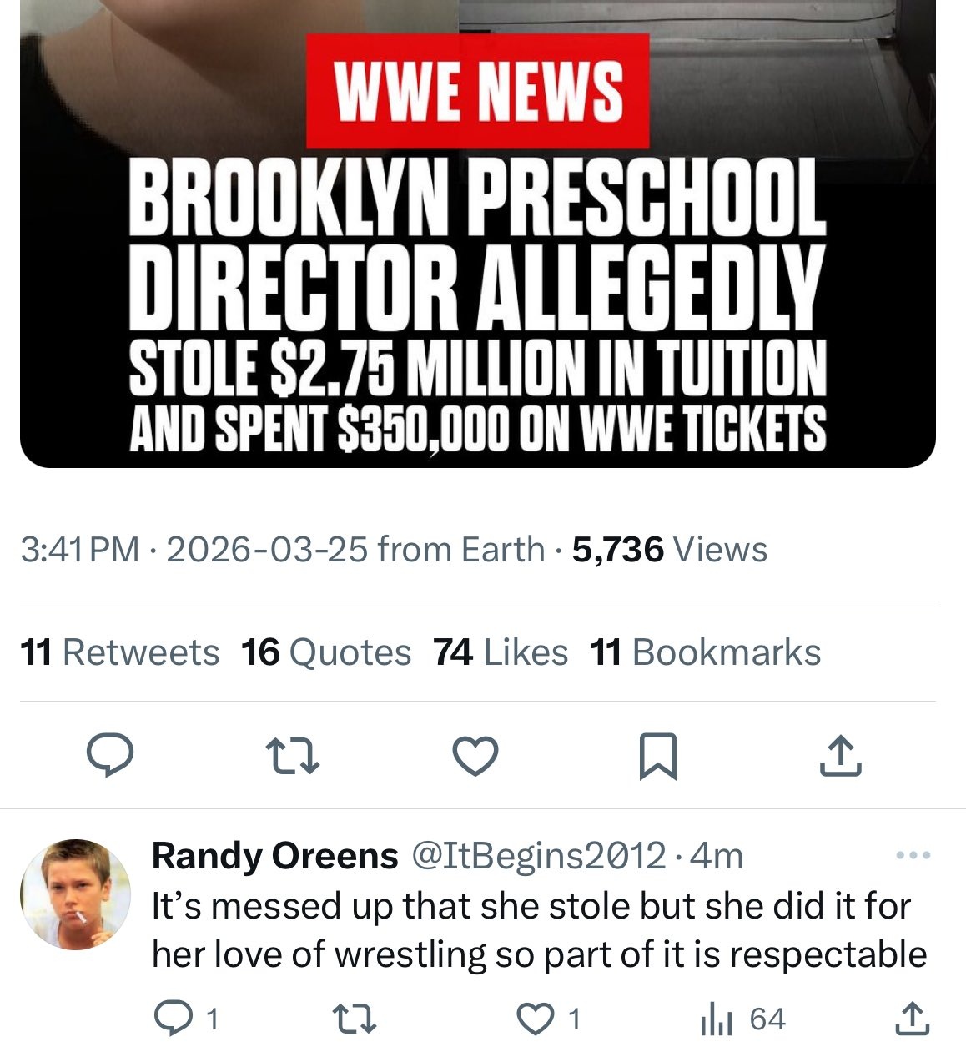Open the 11 Bookmarks count
The width and height of the screenshot is (966, 1042).
tap(705, 652)
